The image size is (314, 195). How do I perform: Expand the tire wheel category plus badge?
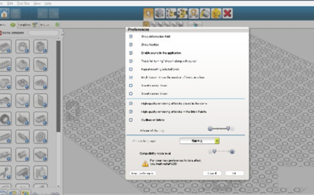click(8, 123)
